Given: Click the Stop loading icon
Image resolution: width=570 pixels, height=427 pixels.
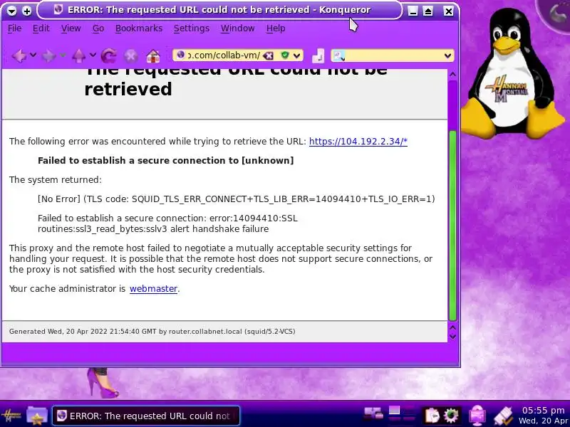Looking at the screenshot, I should (131, 56).
